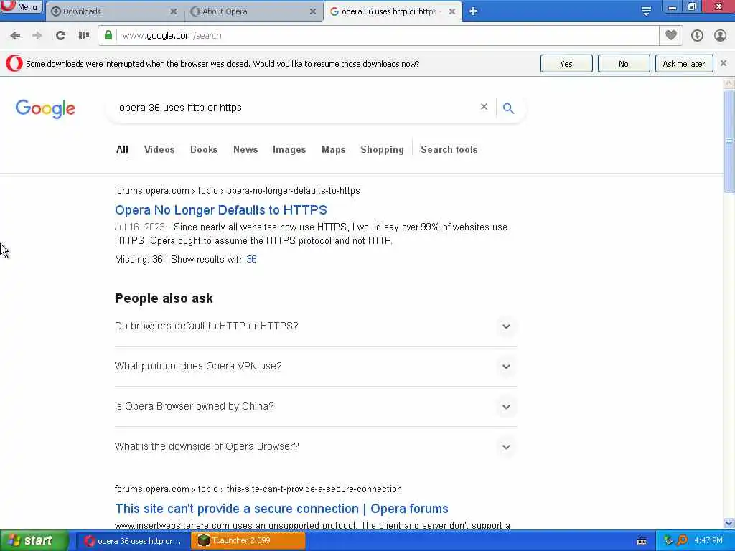Image resolution: width=735 pixels, height=551 pixels.
Task: Switch to News results
Action: pyautogui.click(x=245, y=149)
